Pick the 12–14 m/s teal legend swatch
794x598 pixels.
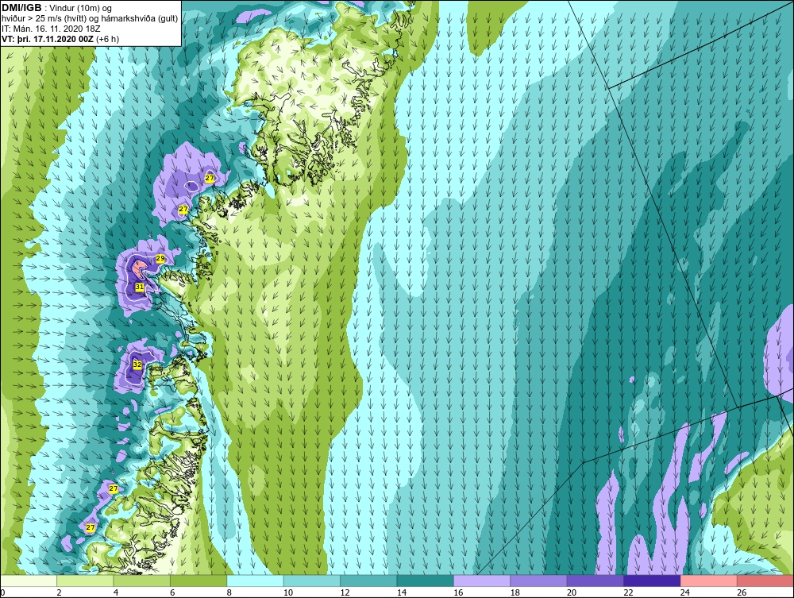point(368,581)
